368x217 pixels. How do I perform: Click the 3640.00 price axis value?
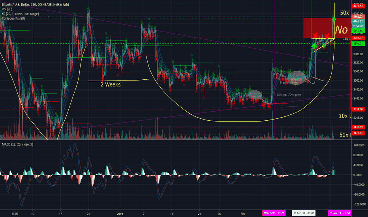[x=358, y=71]
